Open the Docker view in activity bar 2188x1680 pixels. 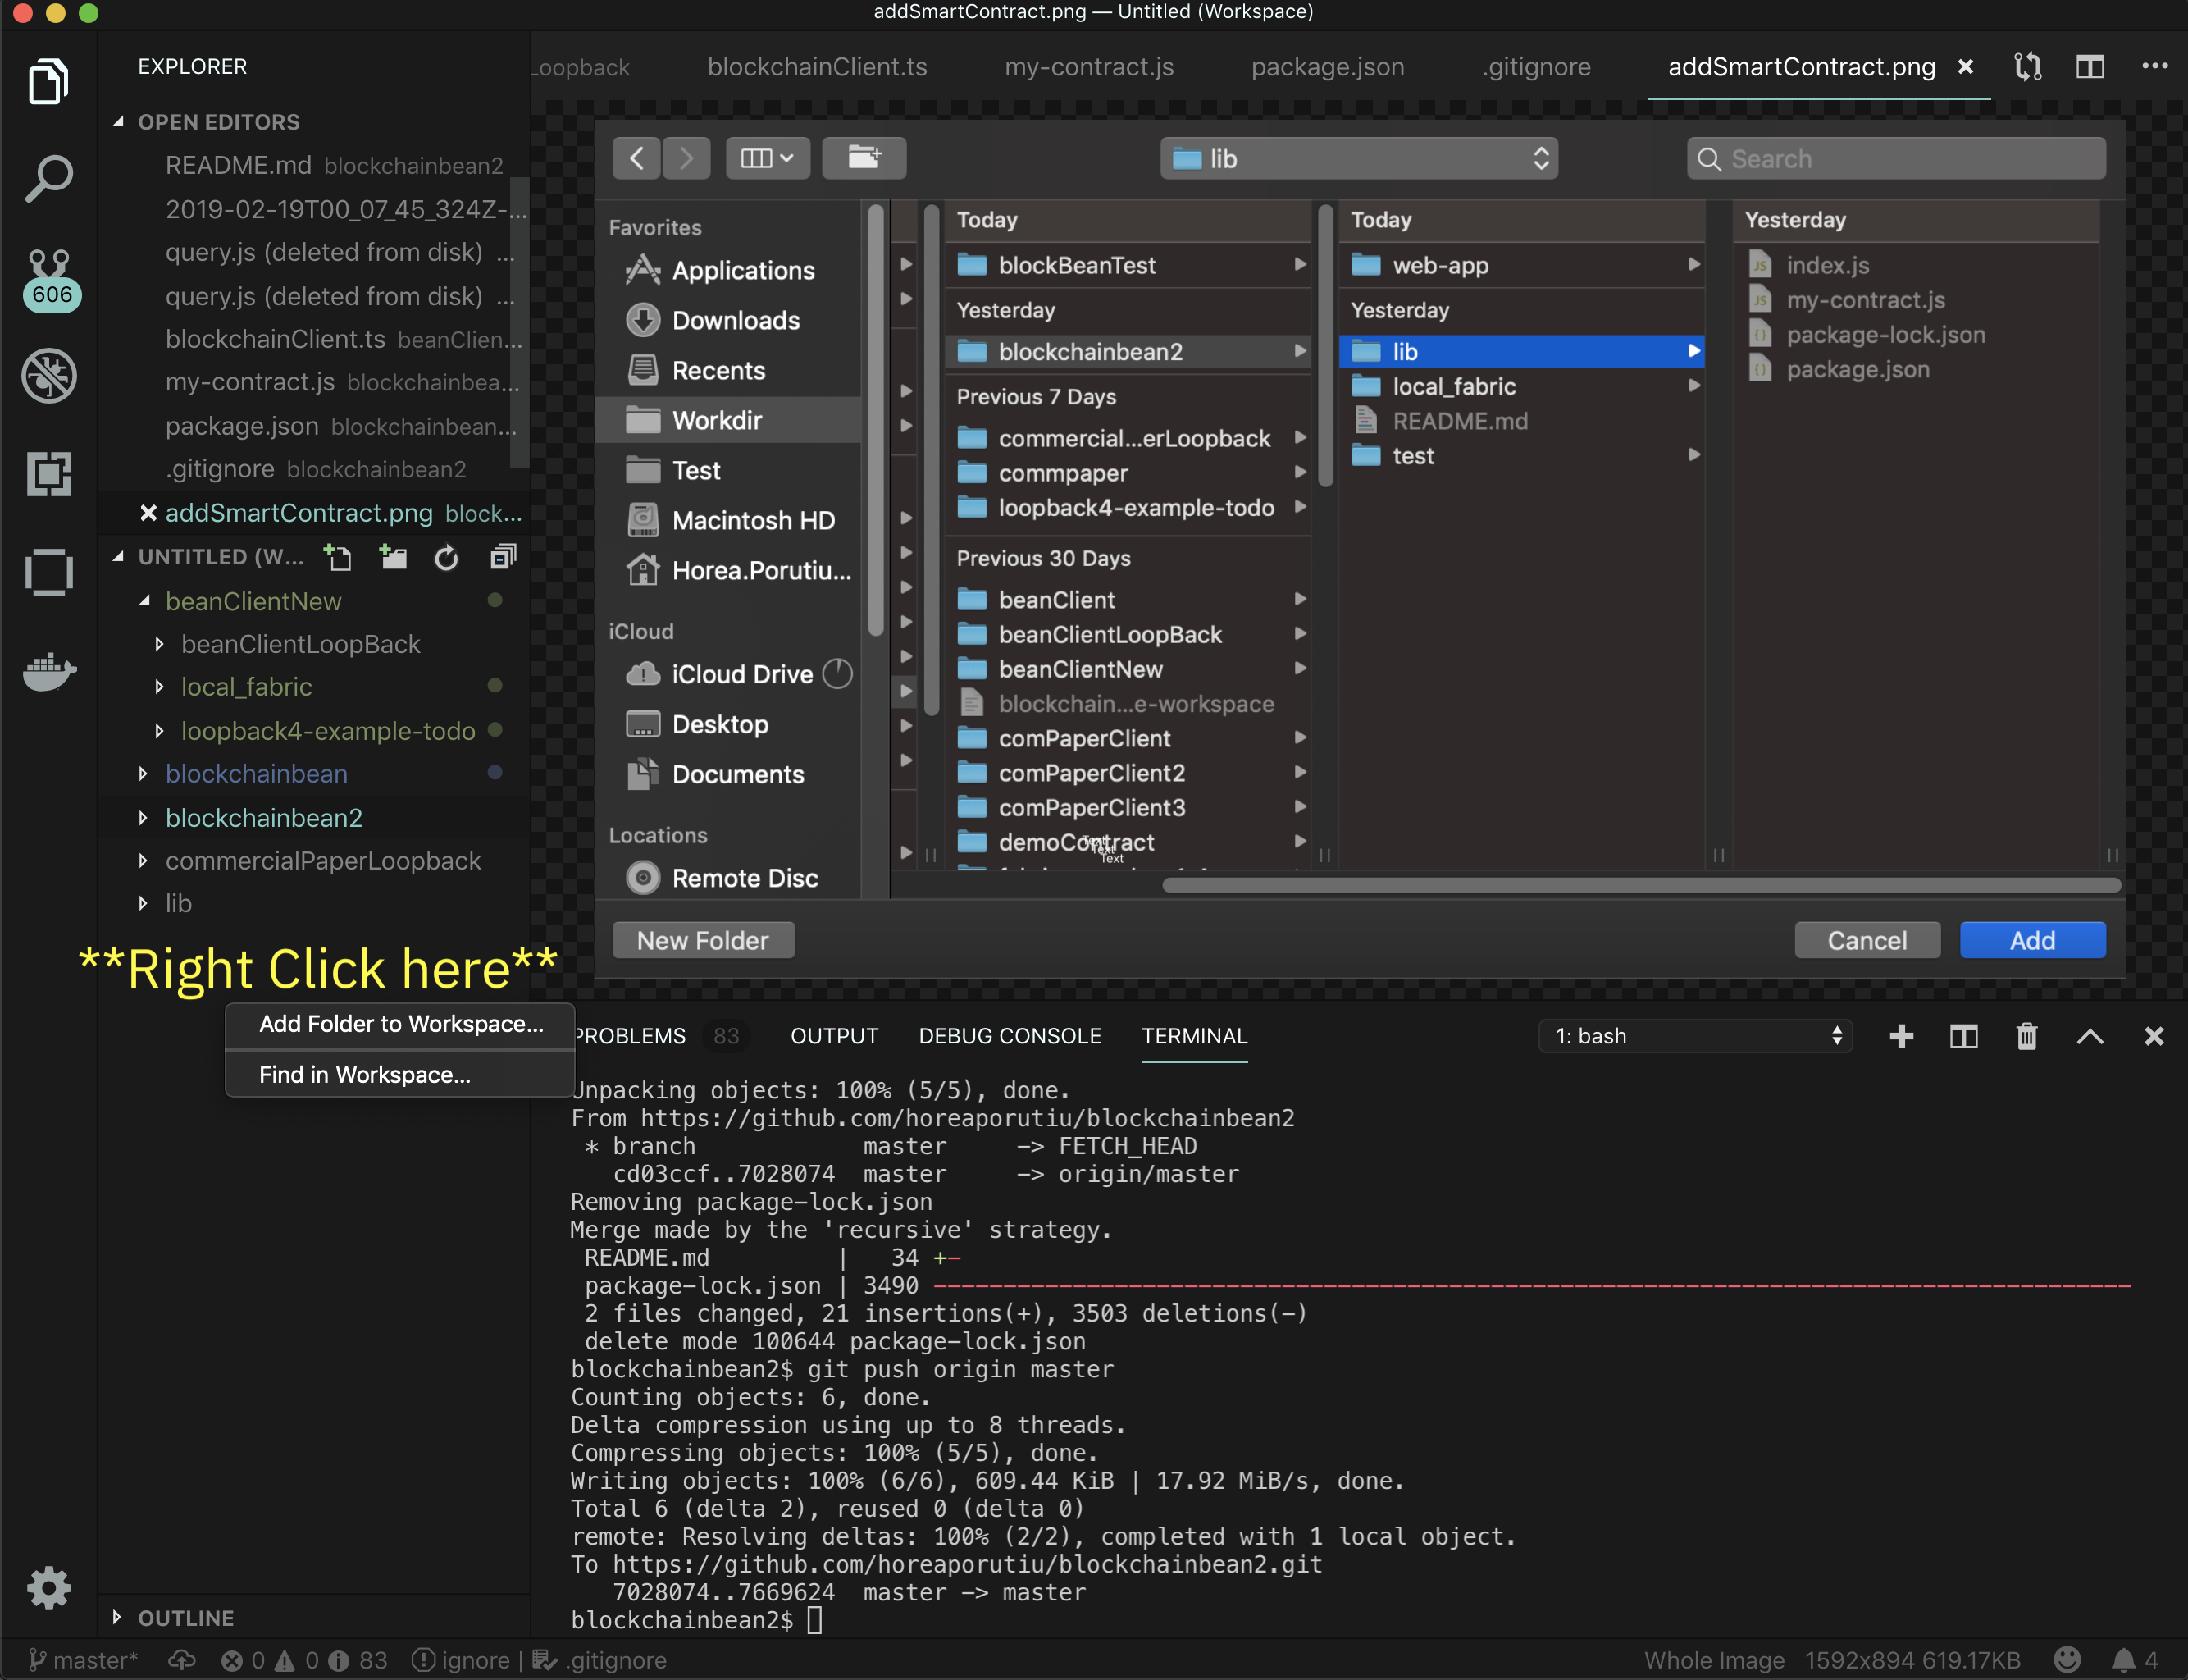[49, 670]
